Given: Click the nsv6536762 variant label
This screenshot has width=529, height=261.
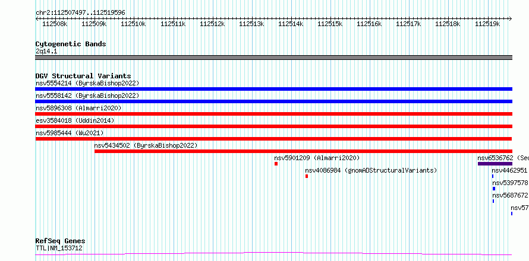Looking at the screenshot, I should pyautogui.click(x=503, y=158).
